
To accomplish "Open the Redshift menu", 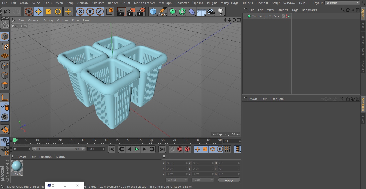I will (262, 3).
